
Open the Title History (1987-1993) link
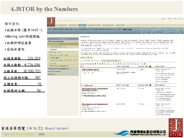[x=95, y=96]
